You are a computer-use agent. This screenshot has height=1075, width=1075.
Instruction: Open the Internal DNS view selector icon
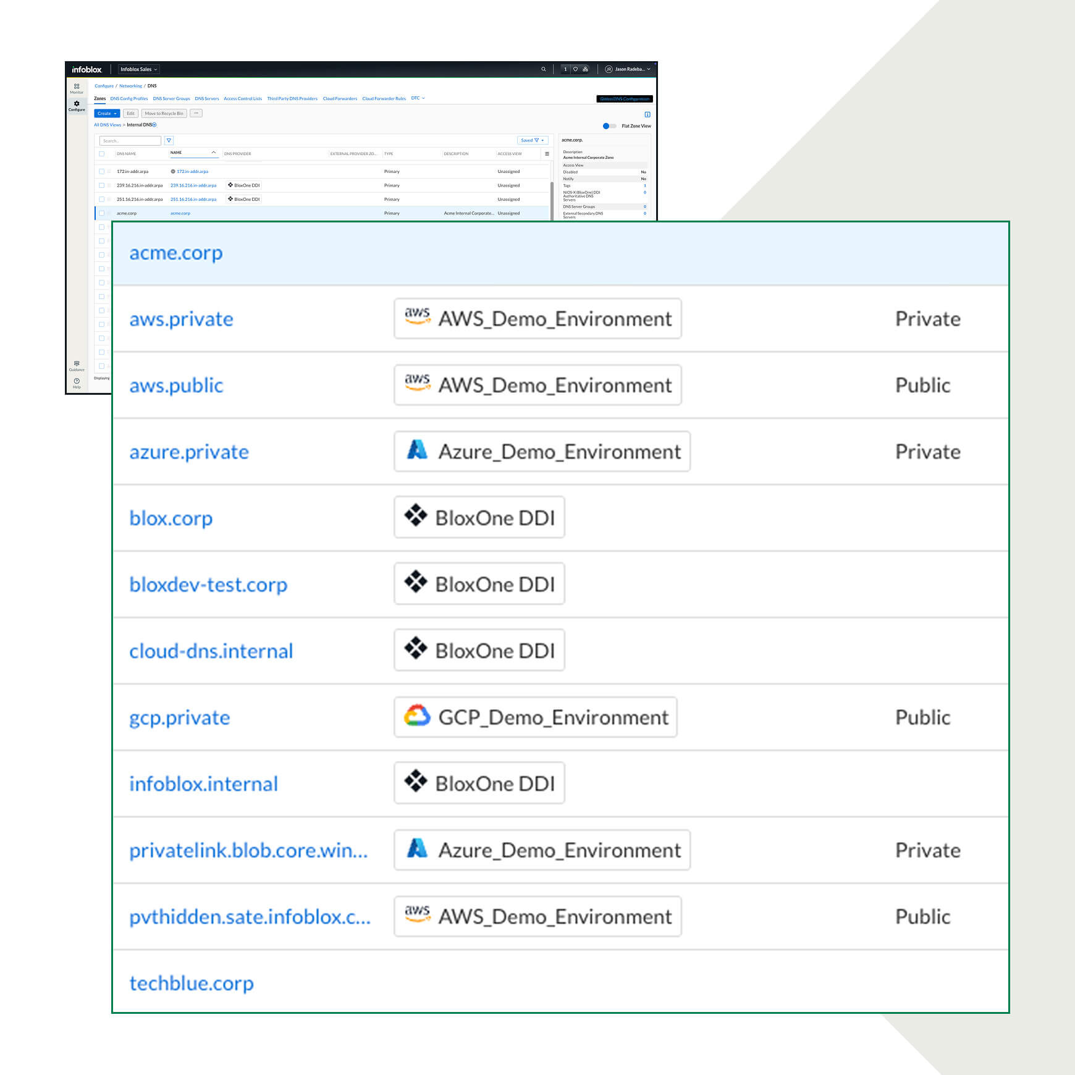point(154,125)
